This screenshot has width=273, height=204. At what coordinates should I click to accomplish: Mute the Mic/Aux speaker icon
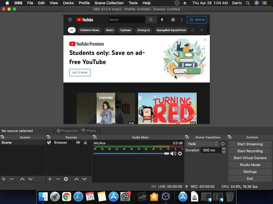click(x=173, y=154)
